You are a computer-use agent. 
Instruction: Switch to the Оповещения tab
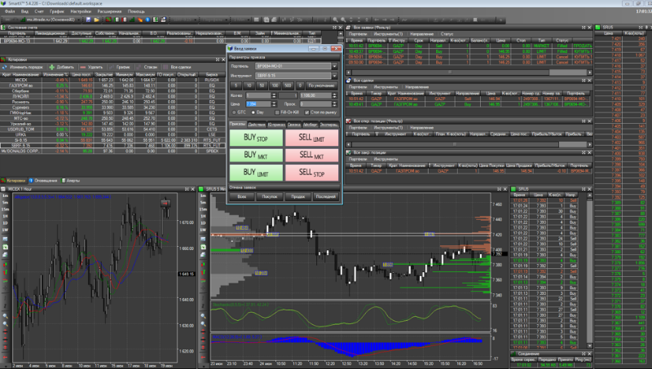click(43, 181)
